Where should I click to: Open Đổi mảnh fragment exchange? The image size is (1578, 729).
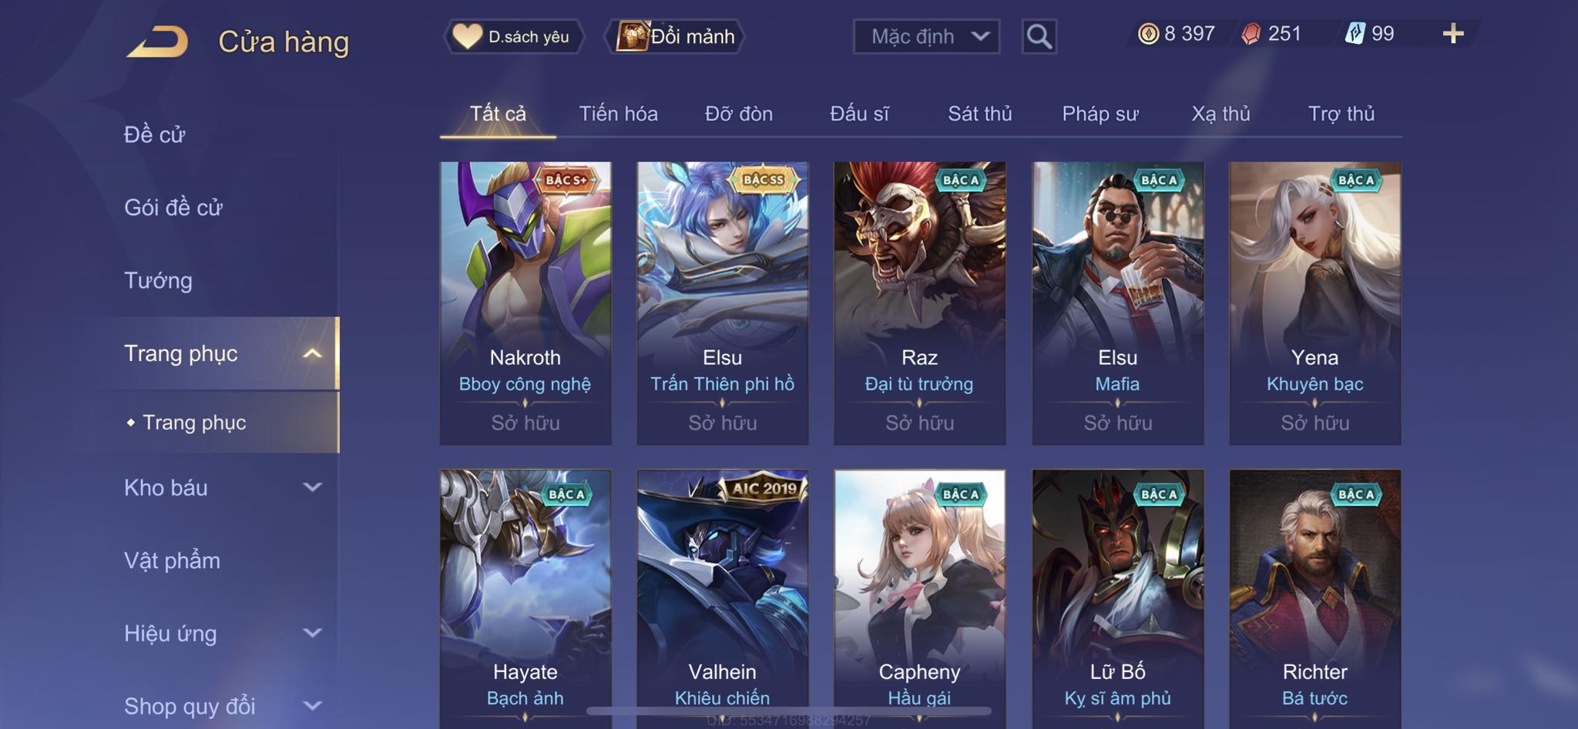[x=676, y=36]
